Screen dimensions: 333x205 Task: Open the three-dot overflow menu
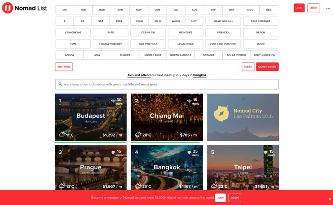[x=328, y=9]
